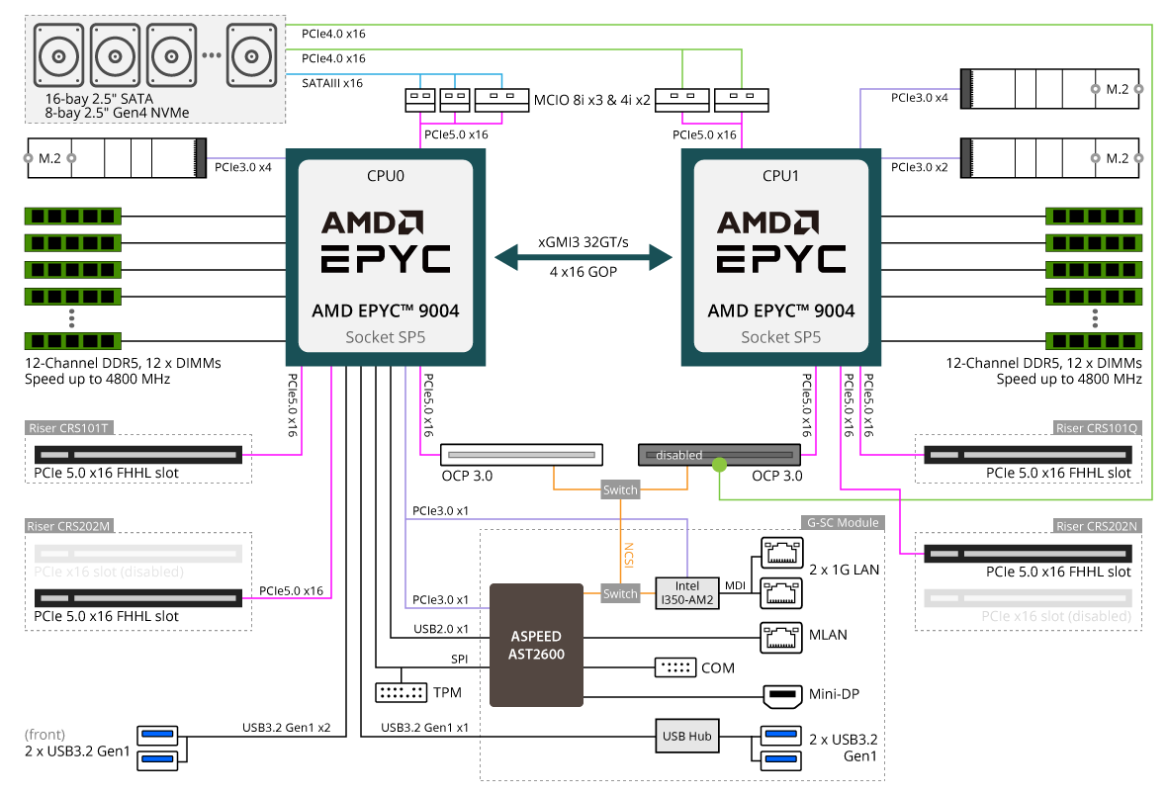The width and height of the screenshot is (1167, 796).
Task: Click the Mini-DP port icon
Action: pos(782,696)
